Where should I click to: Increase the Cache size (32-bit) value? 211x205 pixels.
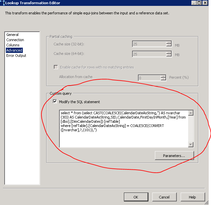tap(168, 43)
